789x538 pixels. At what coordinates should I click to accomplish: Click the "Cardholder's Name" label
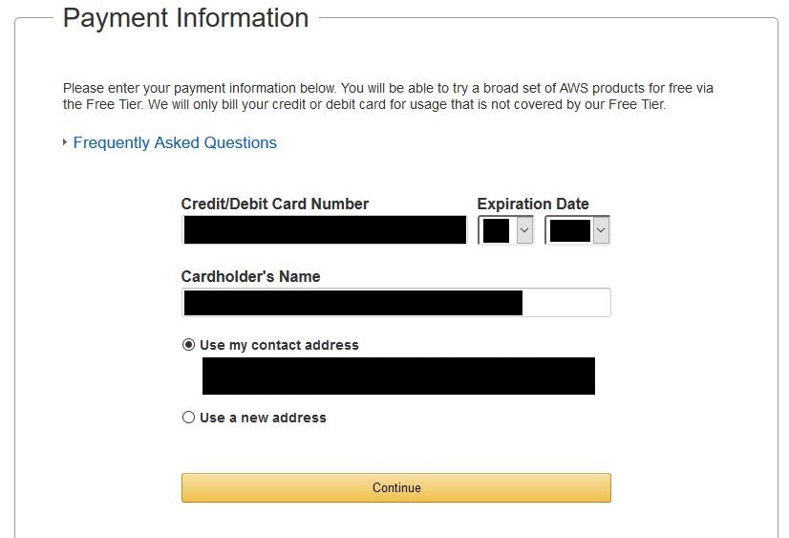point(250,276)
